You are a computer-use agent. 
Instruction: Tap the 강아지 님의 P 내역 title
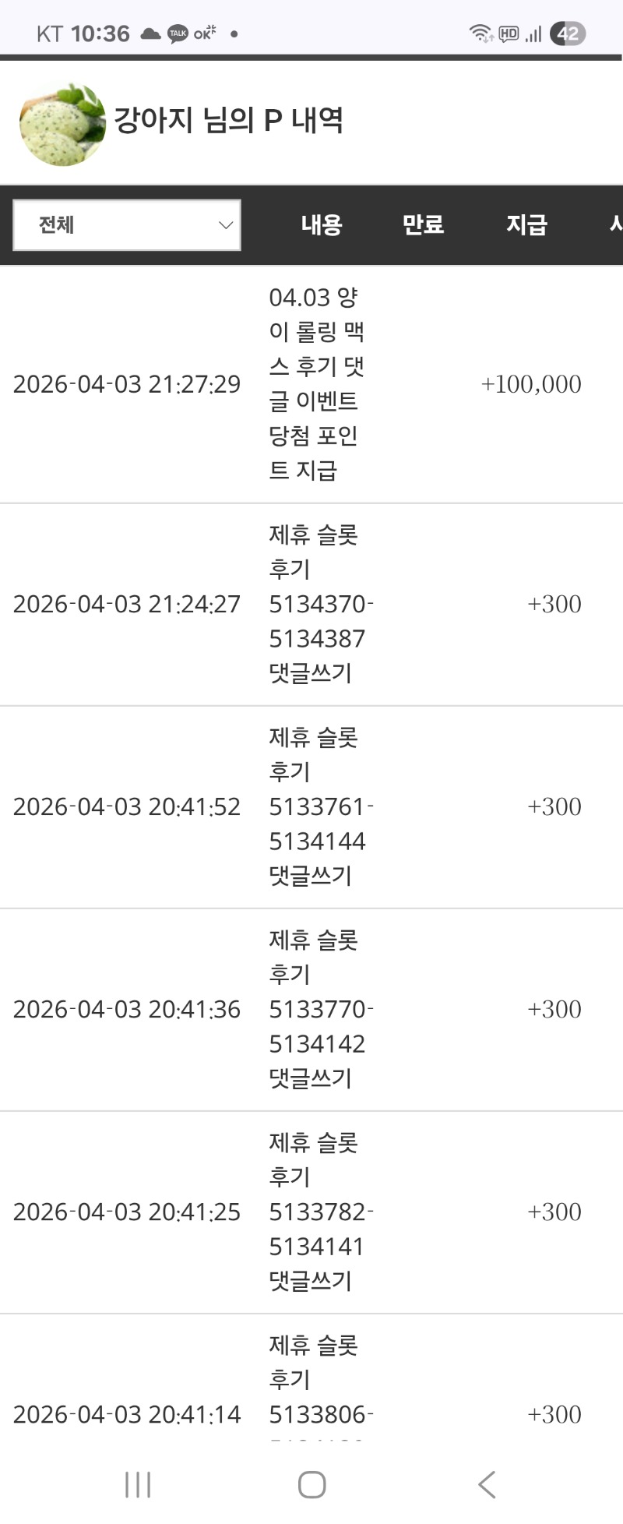(x=228, y=120)
